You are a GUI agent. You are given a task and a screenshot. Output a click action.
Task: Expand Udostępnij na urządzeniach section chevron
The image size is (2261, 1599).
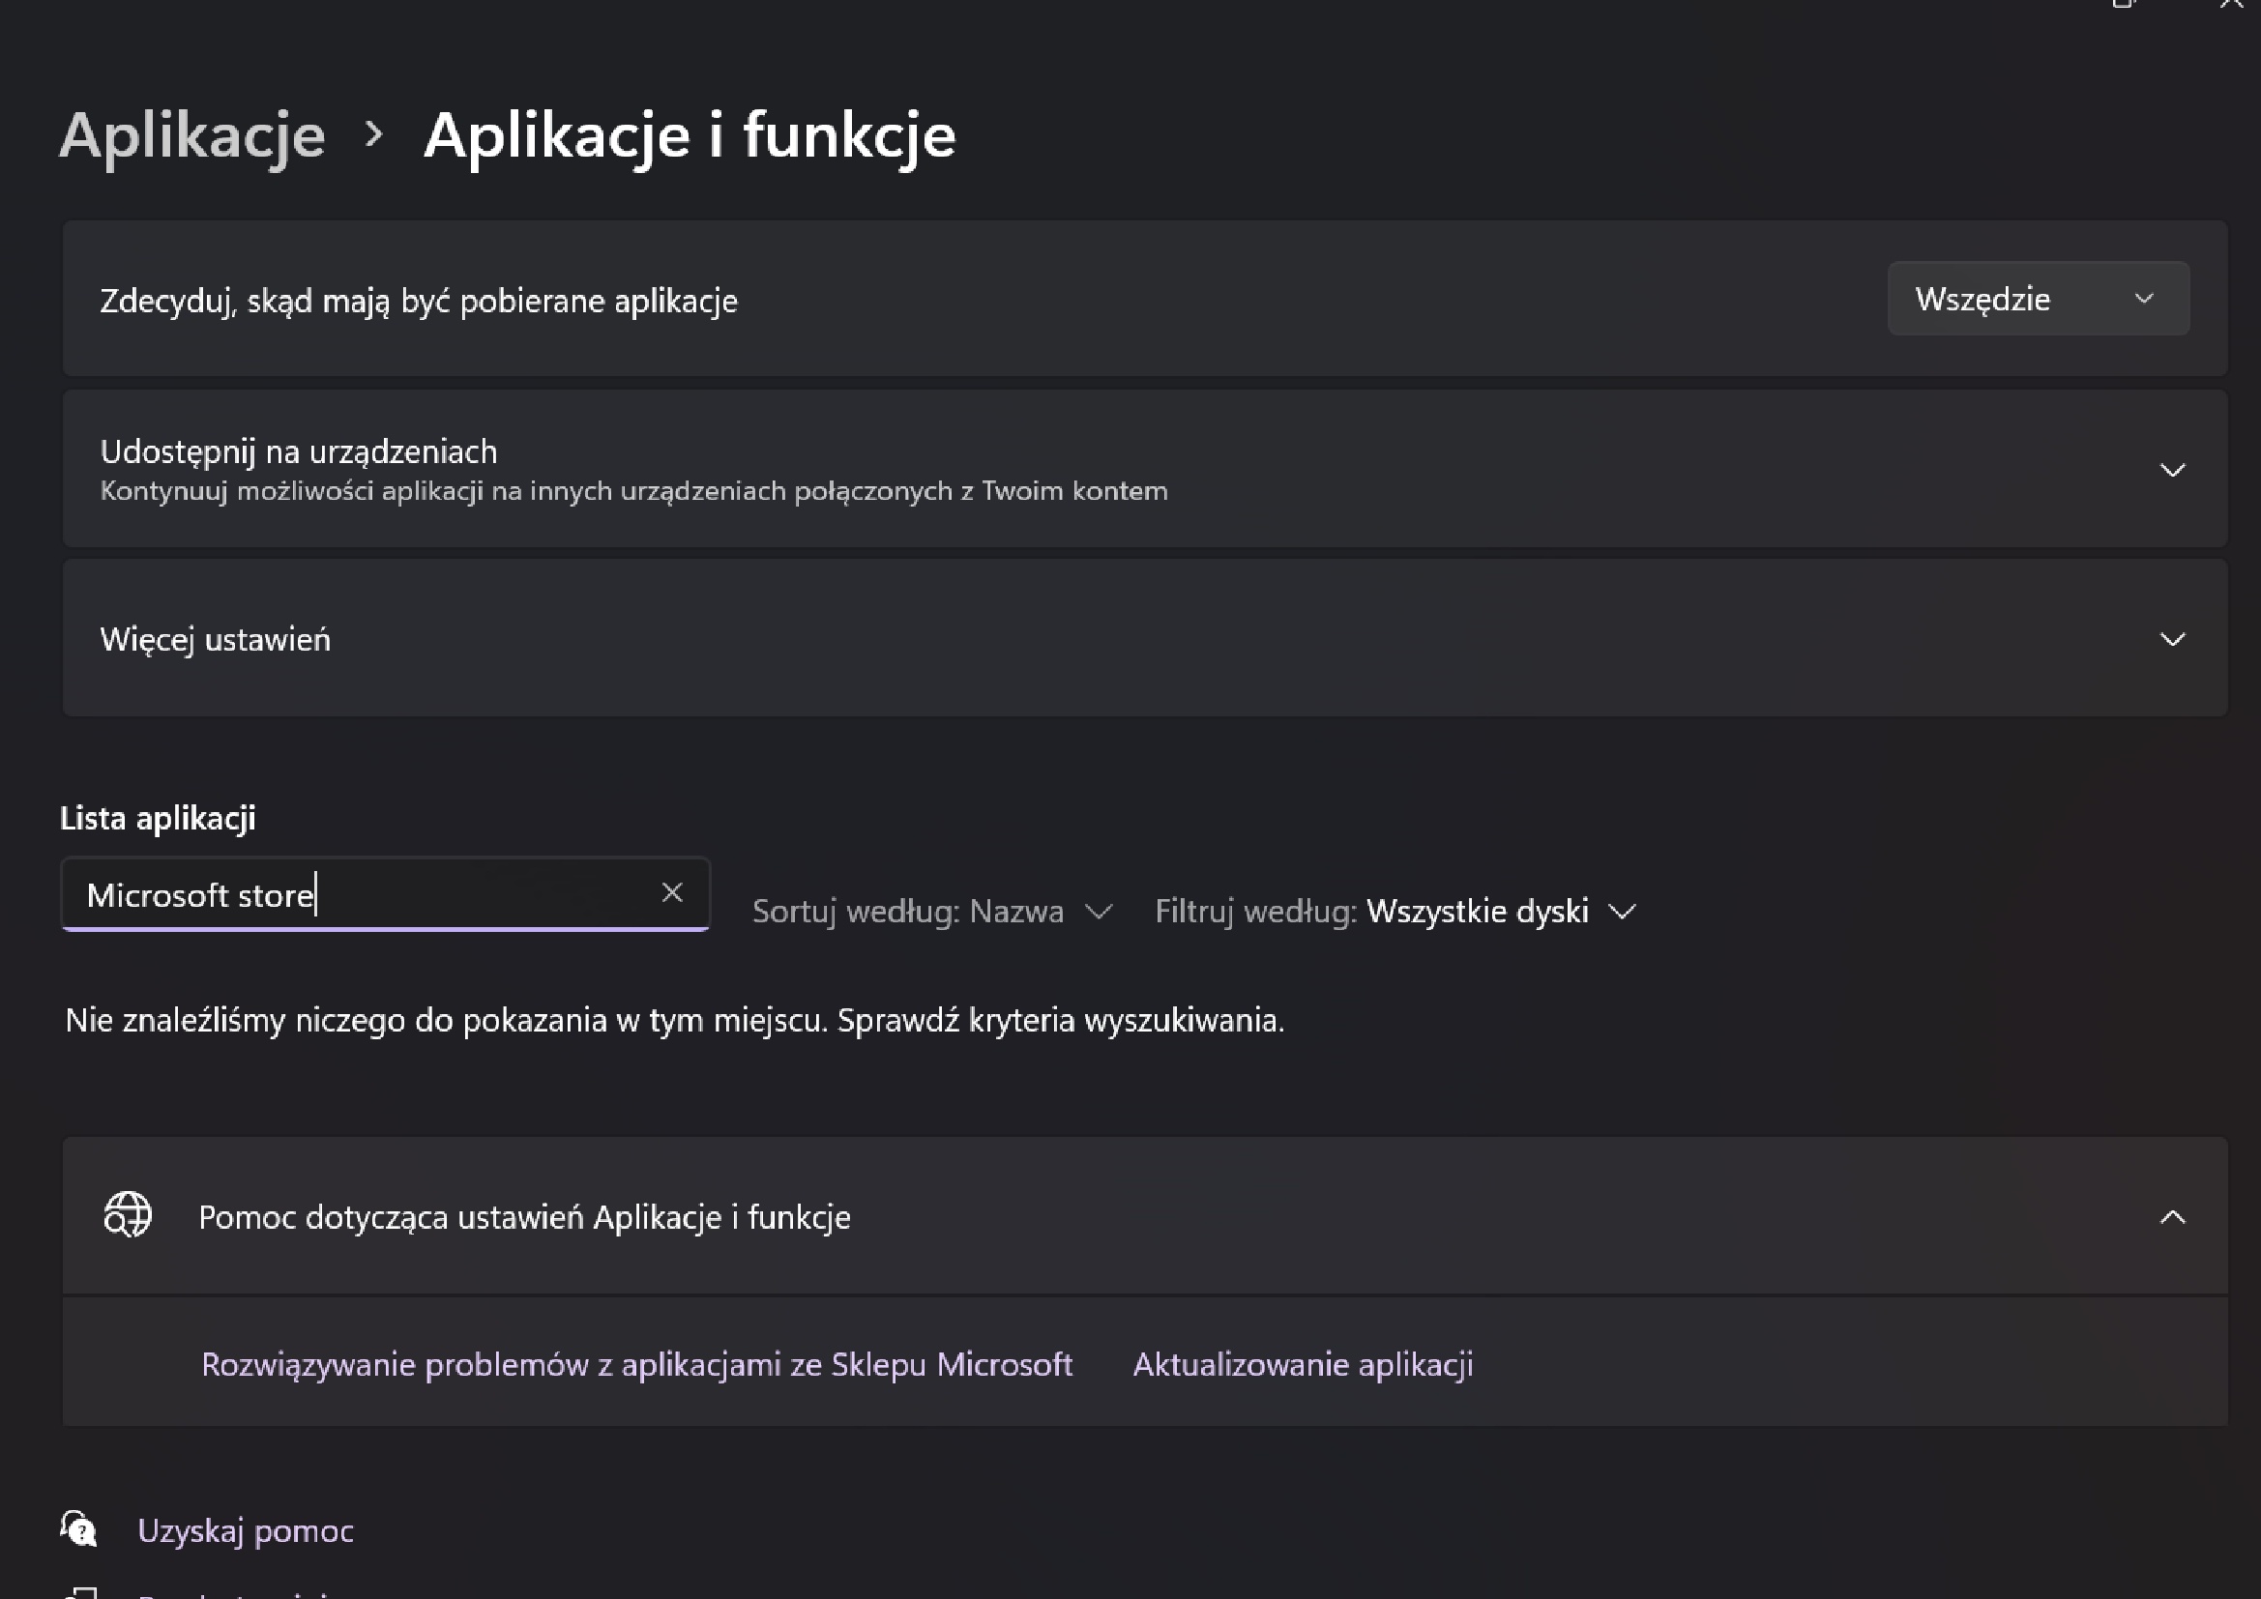2172,470
